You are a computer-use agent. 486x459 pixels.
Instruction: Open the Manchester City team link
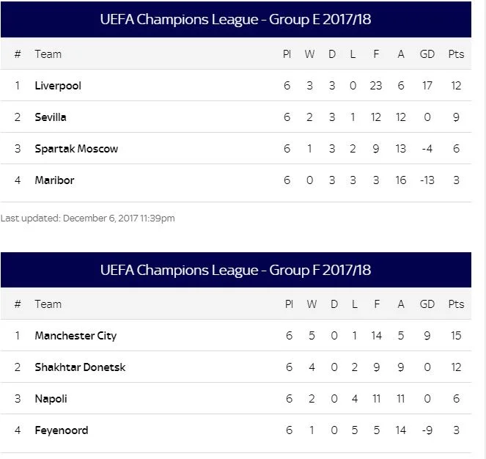(x=76, y=336)
